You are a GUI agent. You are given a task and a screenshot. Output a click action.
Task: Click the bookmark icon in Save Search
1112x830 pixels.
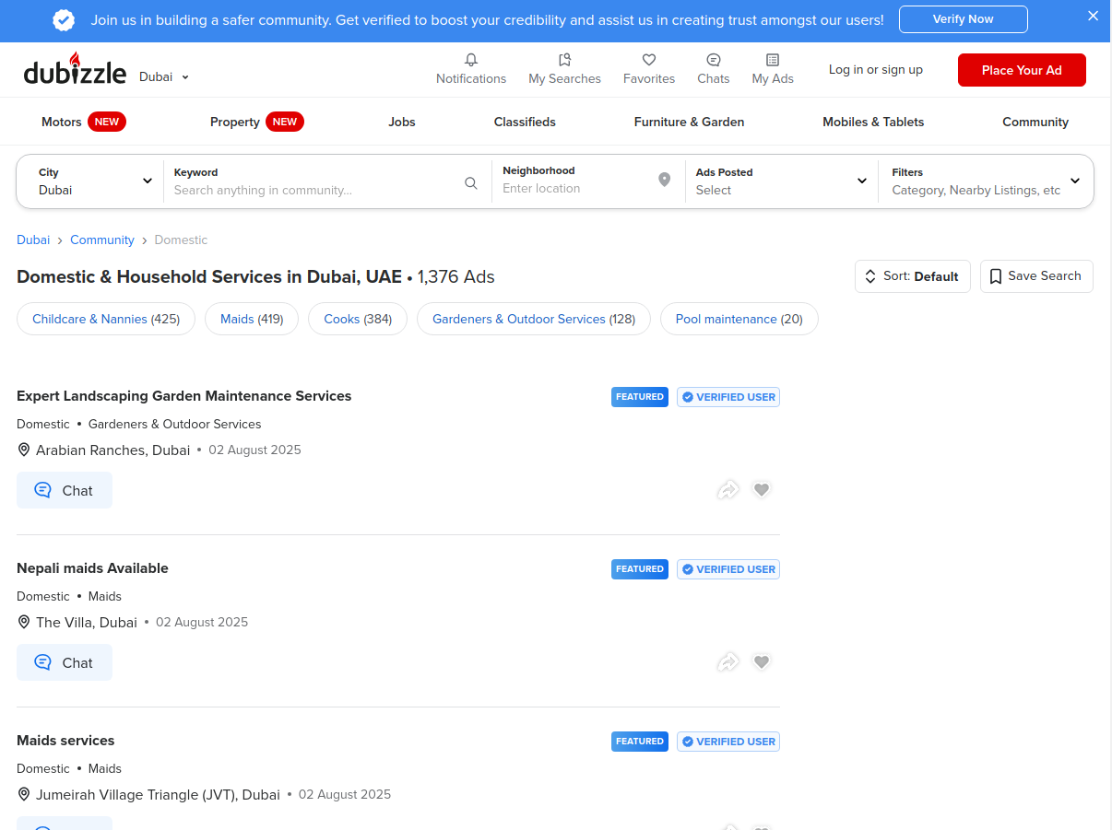[996, 276]
